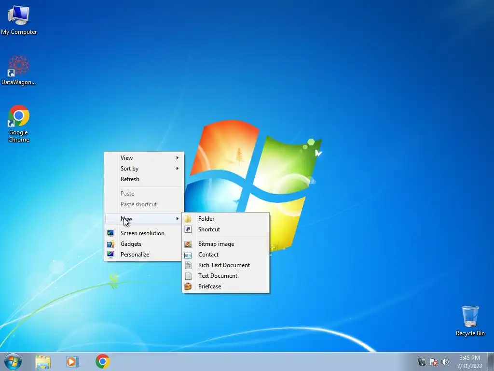Show the clock and date flyout
494x371 pixels.
[470, 362]
